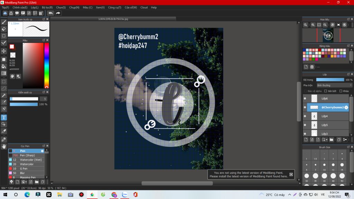Click the red saturation color square
The height and width of the screenshot is (199, 354).
pyautogui.click(x=33, y=65)
